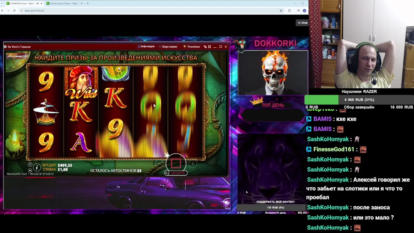
Task: Decrease the bet with the minus button
Action: click(x=159, y=164)
